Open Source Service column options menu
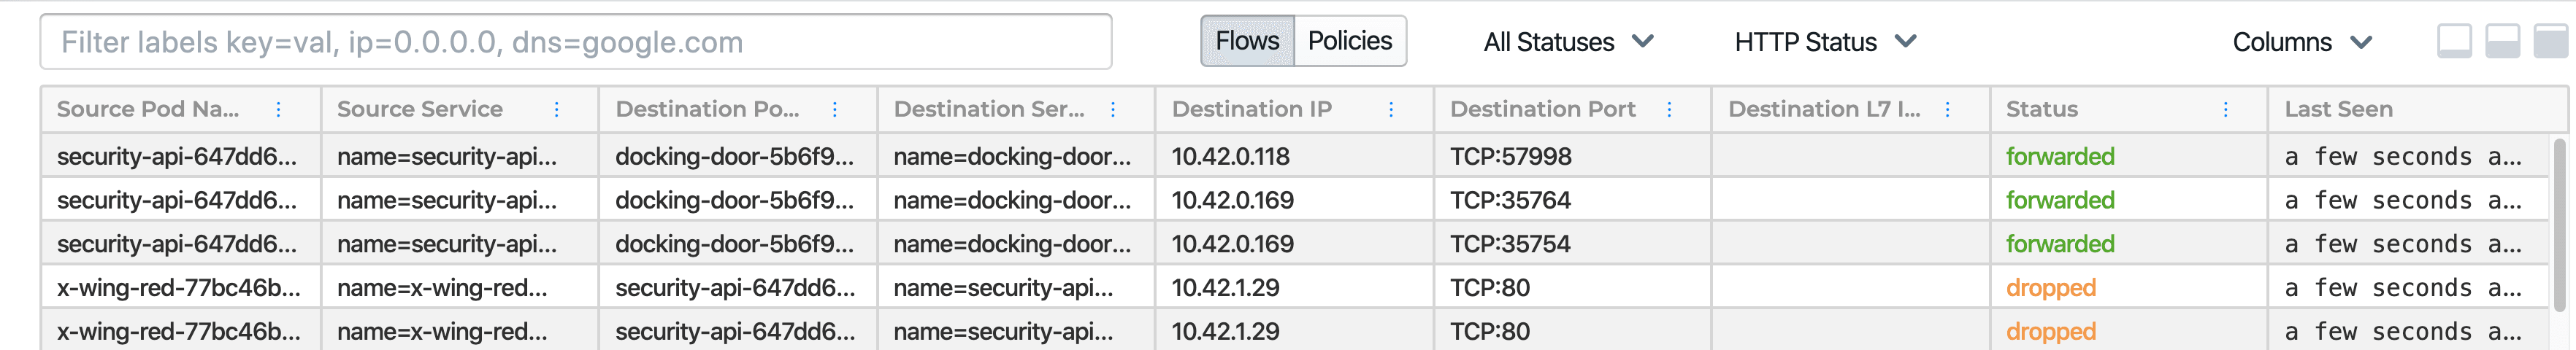Image resolution: width=2576 pixels, height=350 pixels. tap(556, 109)
